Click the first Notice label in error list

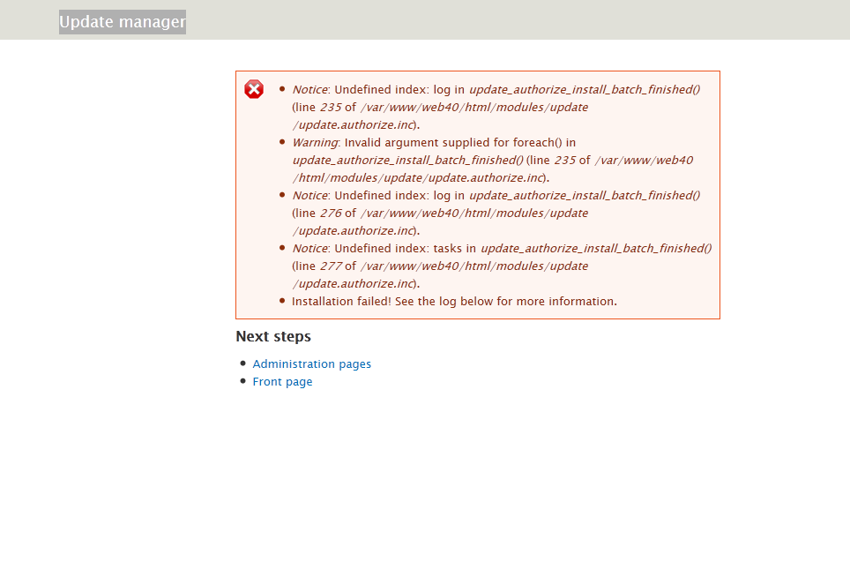tap(309, 89)
